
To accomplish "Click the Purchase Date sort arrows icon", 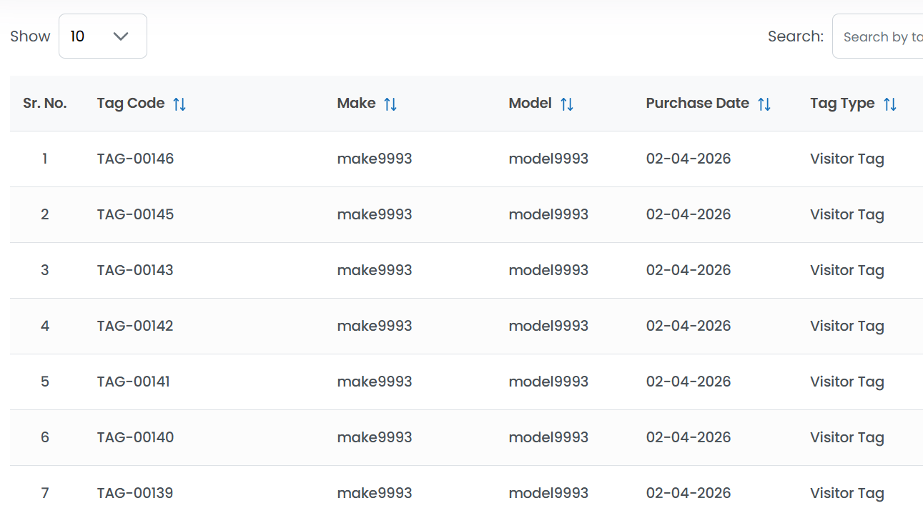I will point(764,104).
